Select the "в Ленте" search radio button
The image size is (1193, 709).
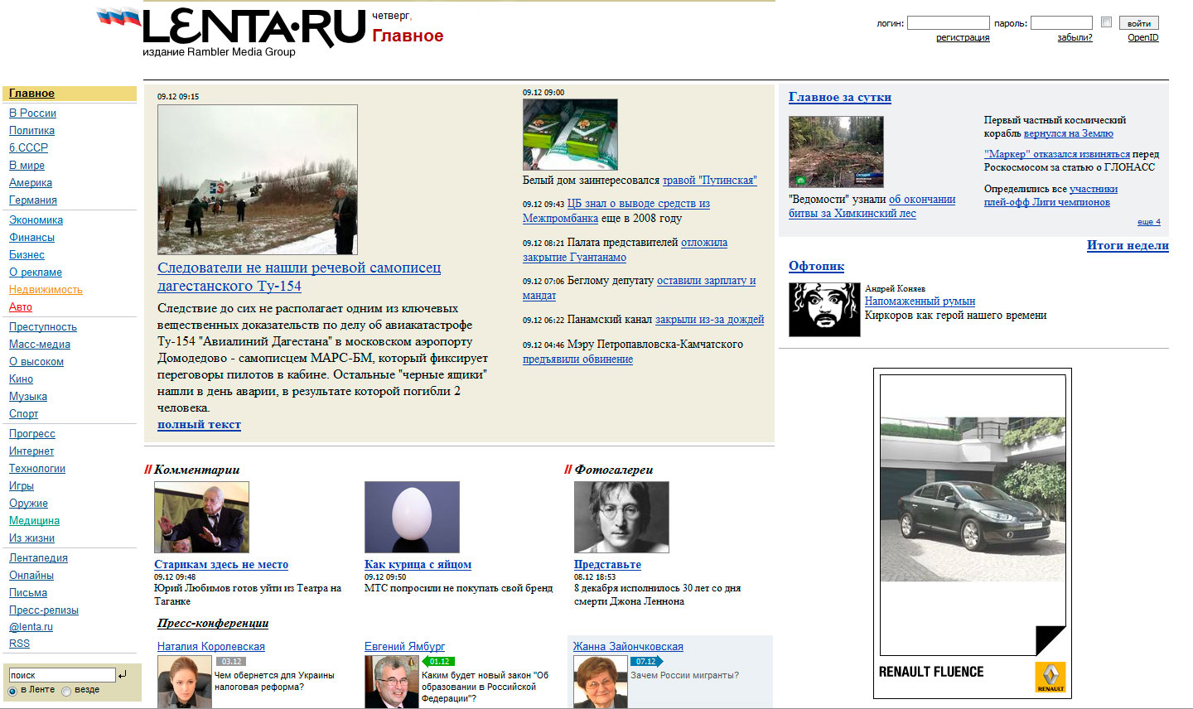pos(12,691)
